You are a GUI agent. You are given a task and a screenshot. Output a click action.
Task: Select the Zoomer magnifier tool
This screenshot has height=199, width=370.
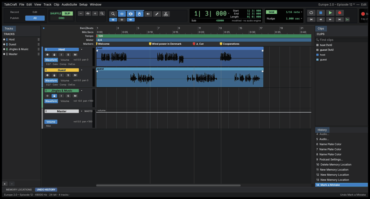click(113, 14)
